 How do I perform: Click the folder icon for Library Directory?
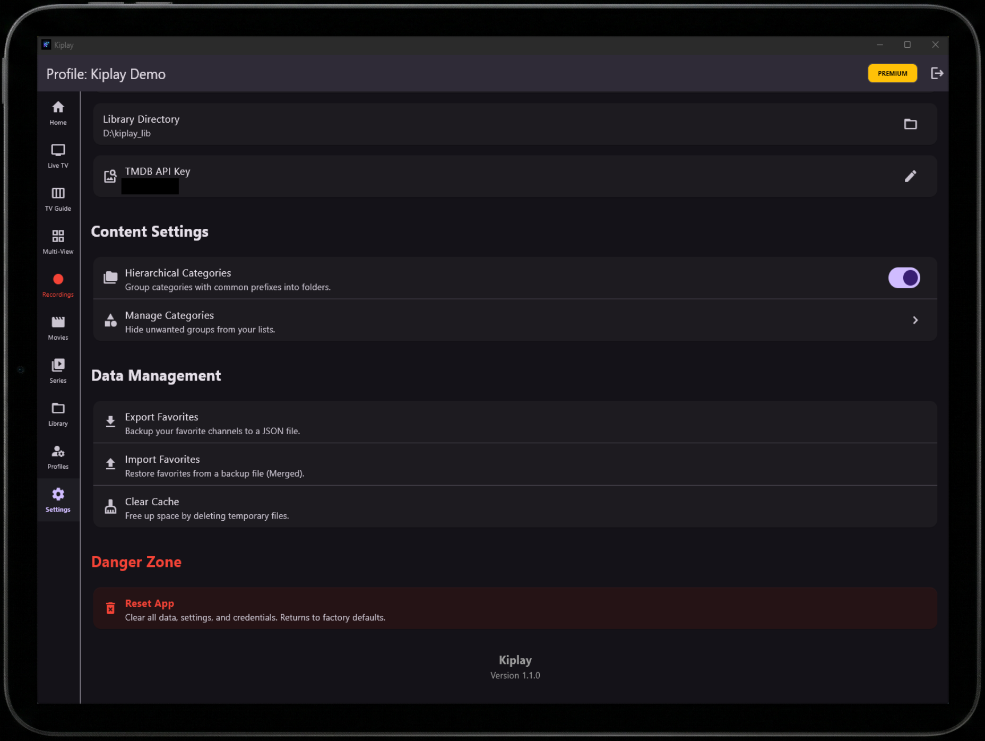(x=910, y=124)
